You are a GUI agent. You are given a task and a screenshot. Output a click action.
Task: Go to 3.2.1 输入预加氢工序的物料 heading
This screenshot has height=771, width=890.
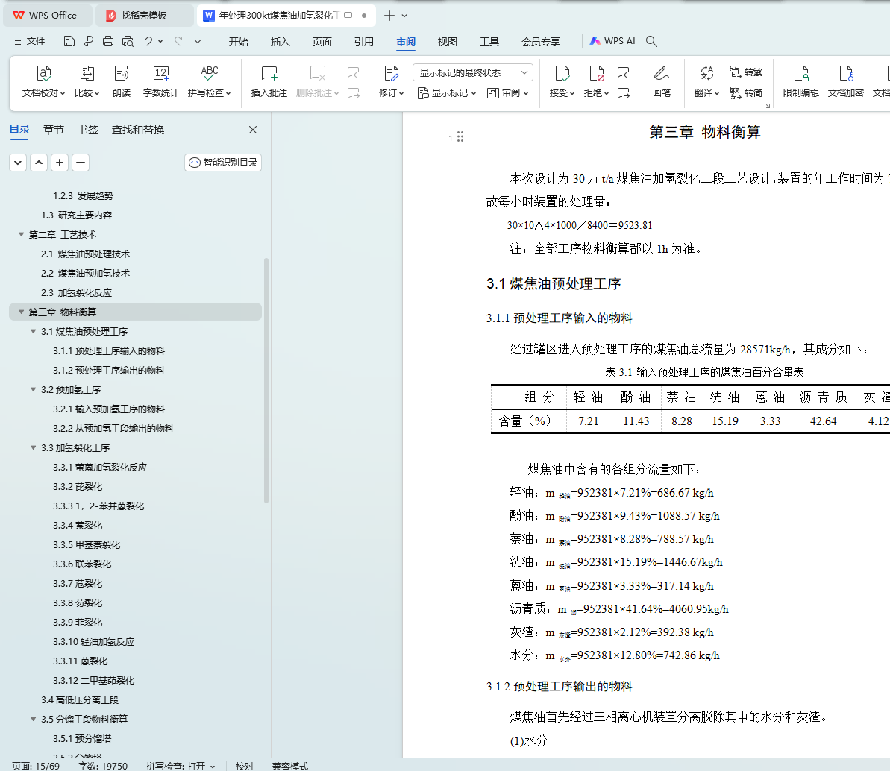109,409
